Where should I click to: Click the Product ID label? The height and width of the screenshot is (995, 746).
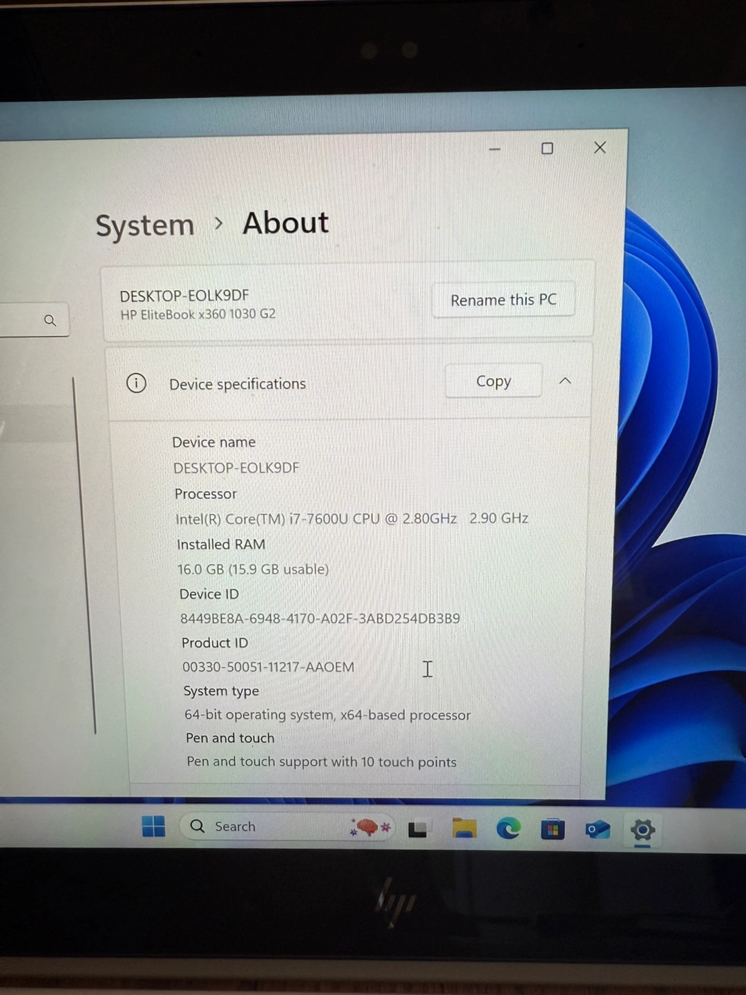click(x=215, y=643)
